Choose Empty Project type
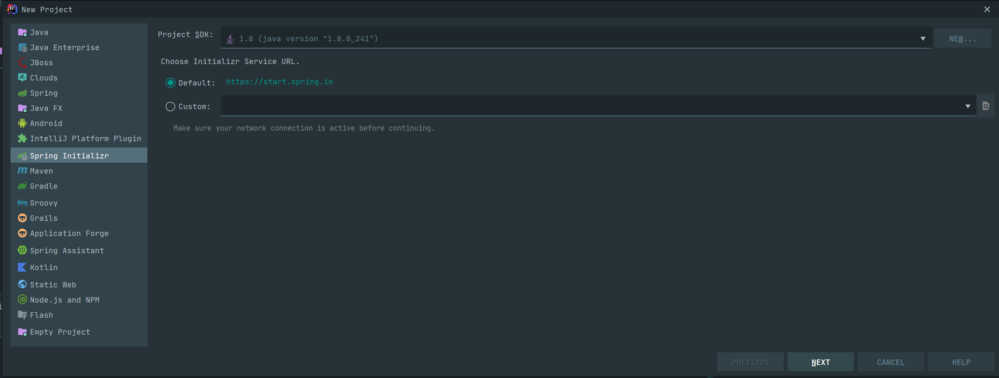Image resolution: width=999 pixels, height=378 pixels. (79, 332)
